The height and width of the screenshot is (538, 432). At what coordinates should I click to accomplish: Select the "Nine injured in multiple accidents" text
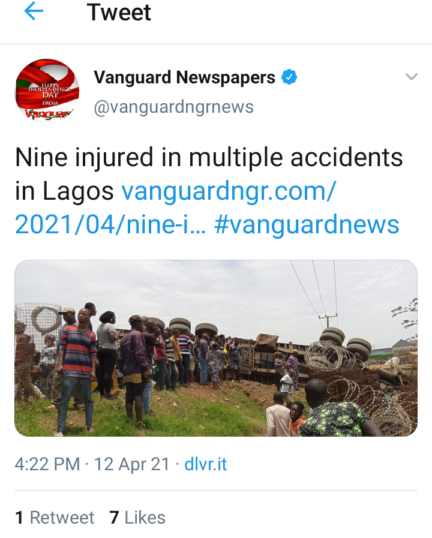pyautogui.click(x=209, y=158)
